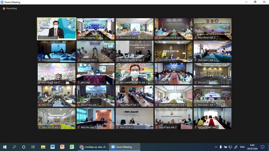Select the Zoom Meeting taskbar button
This screenshot has height=151, width=269.
click(x=125, y=147)
